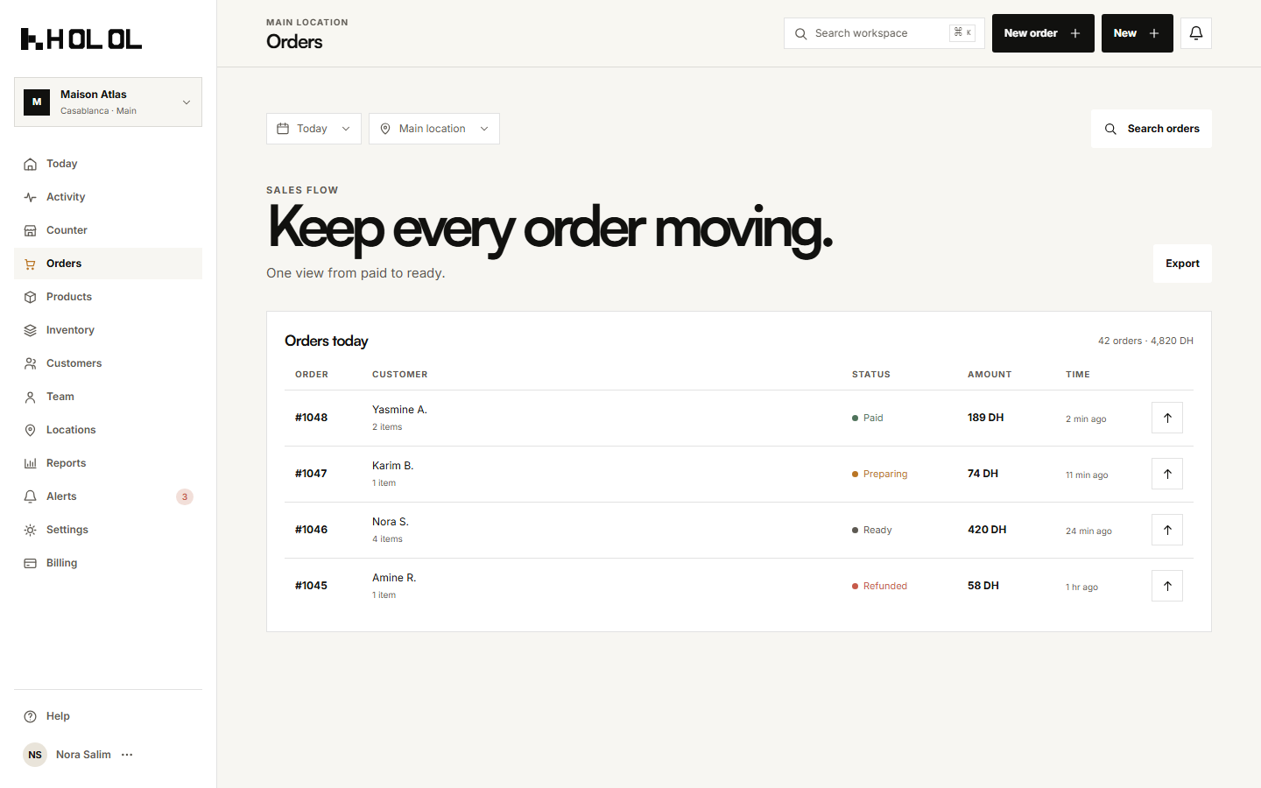Navigate to Team
Image resolution: width=1261 pixels, height=788 pixels.
(x=108, y=397)
